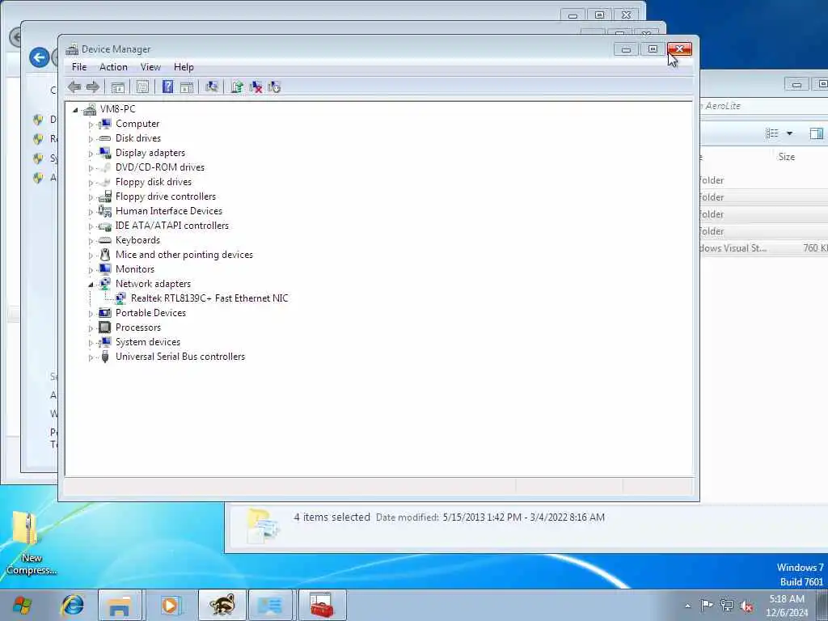Collapse the VM8-PC root node
The image size is (828, 621).
point(75,110)
